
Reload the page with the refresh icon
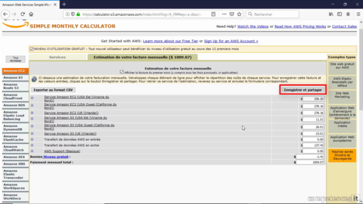tap(23, 14)
